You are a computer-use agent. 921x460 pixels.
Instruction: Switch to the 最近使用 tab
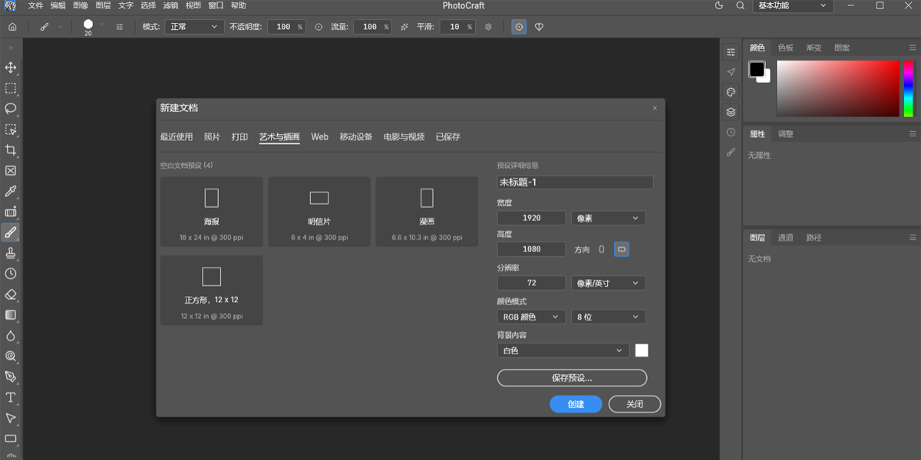click(x=177, y=137)
